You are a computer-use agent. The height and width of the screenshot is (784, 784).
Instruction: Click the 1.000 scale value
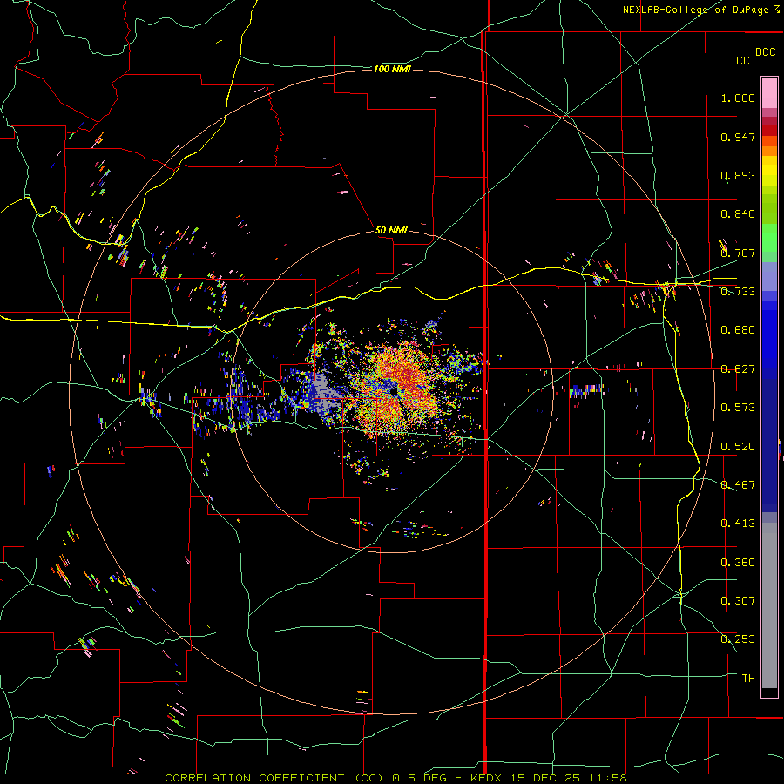(x=738, y=98)
